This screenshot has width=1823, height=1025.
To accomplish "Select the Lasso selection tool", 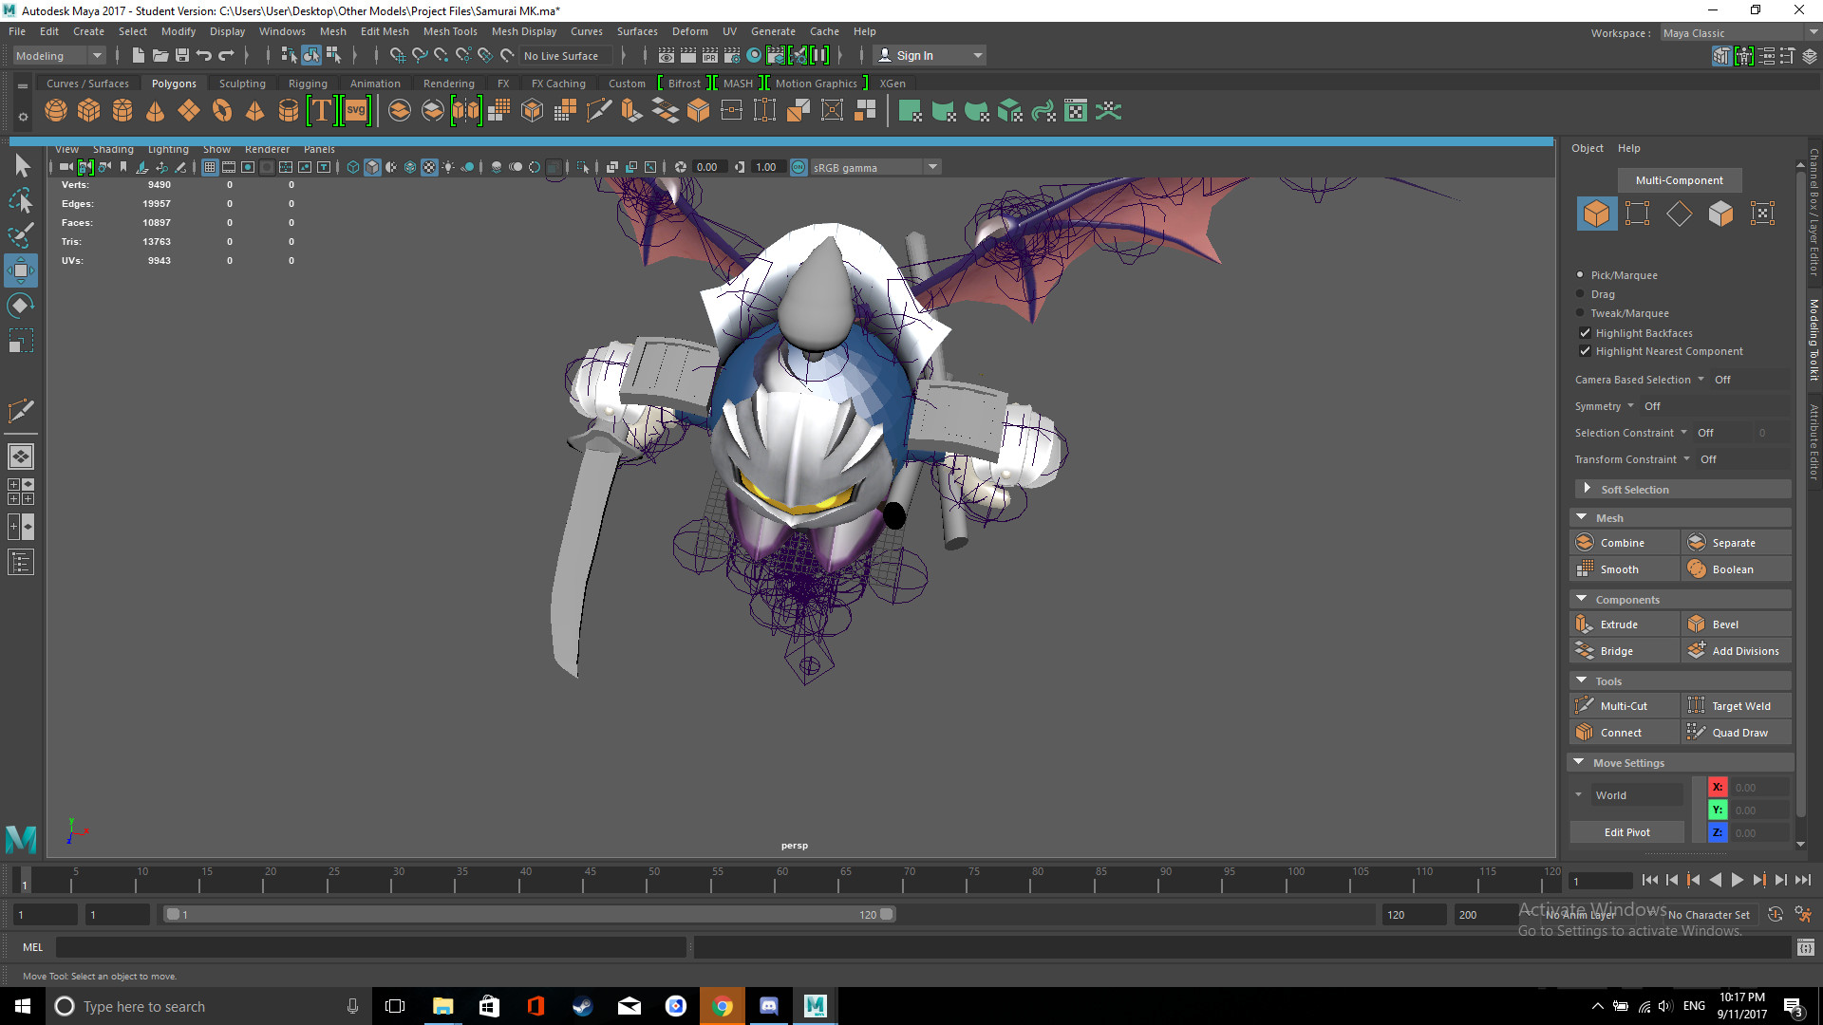I will pyautogui.click(x=21, y=200).
